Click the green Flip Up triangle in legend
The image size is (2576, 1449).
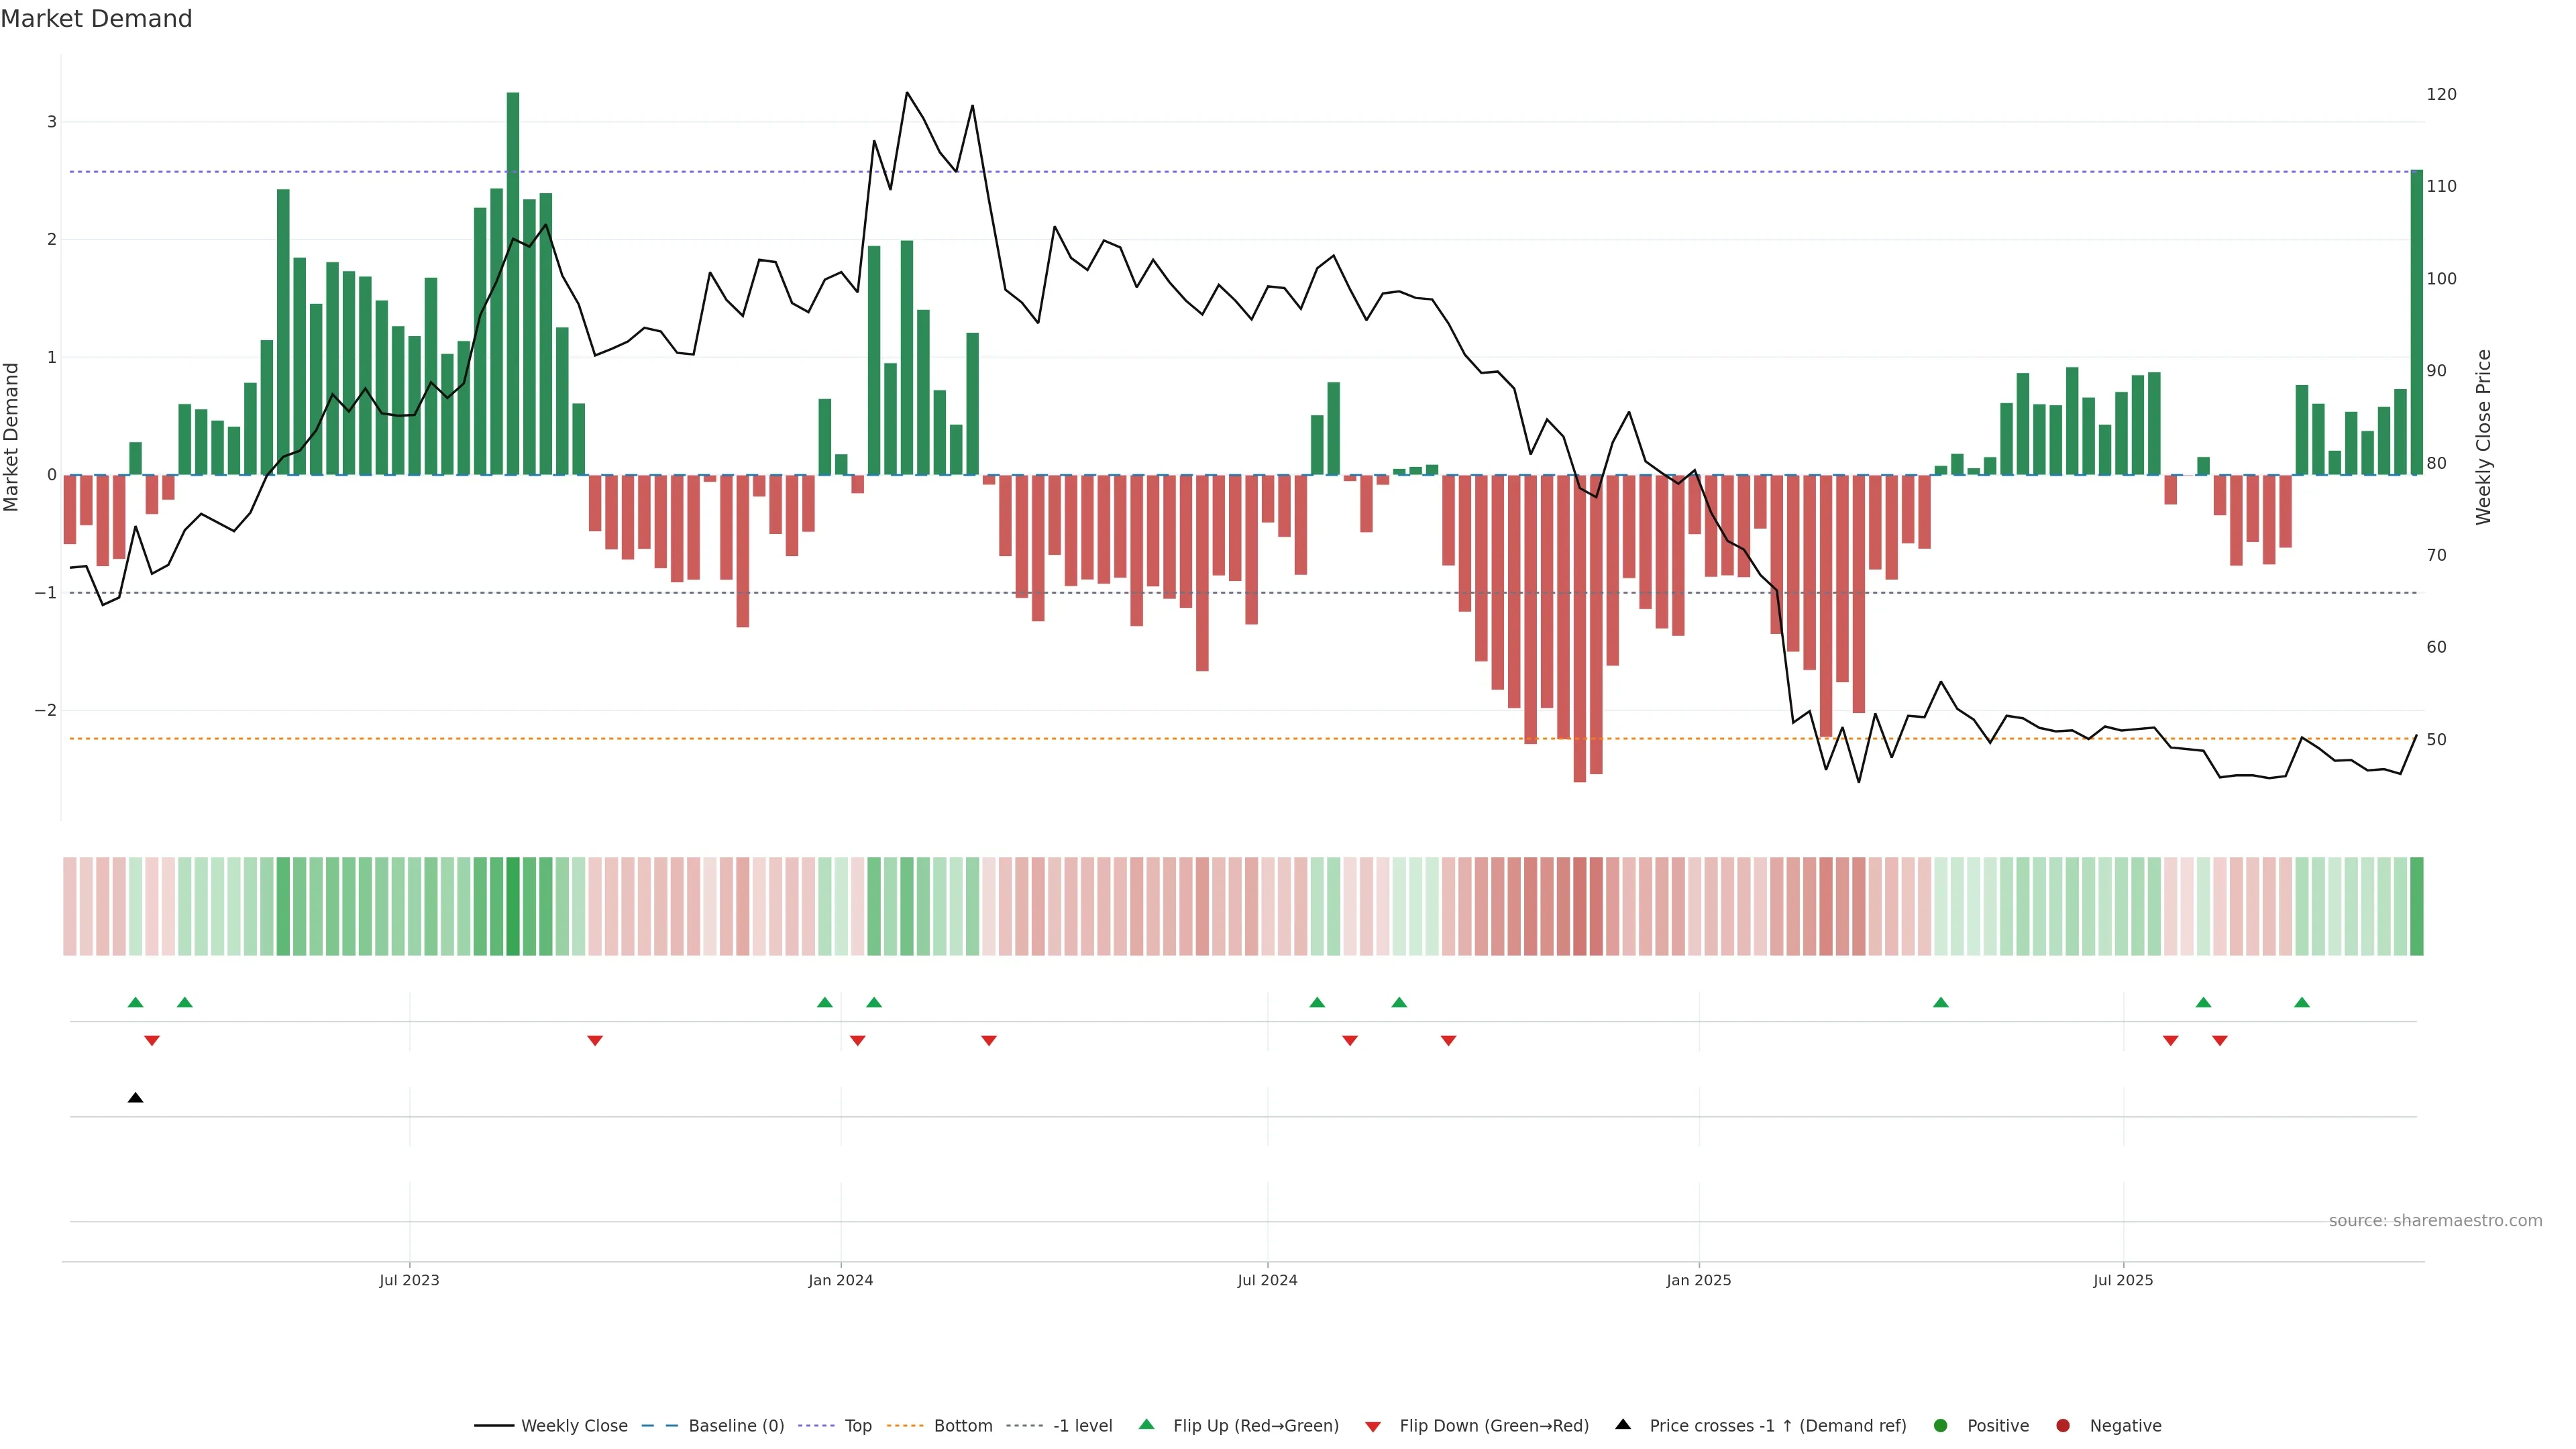(1147, 1425)
